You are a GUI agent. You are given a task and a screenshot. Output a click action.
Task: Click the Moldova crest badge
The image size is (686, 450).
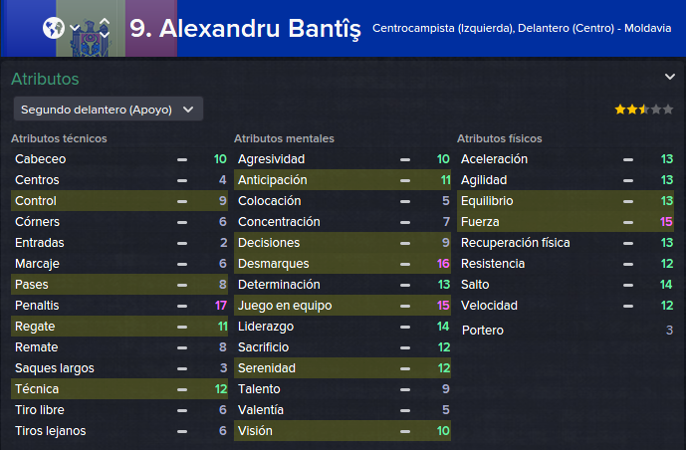coord(90,38)
